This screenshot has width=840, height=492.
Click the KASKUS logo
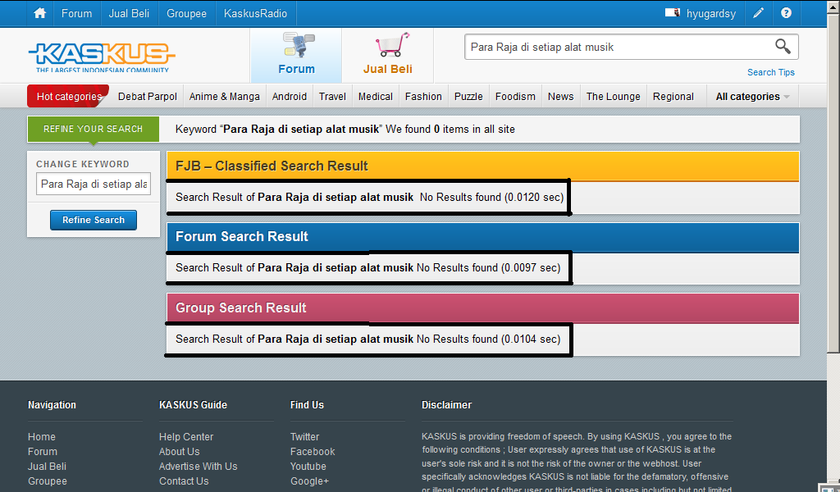pos(102,57)
